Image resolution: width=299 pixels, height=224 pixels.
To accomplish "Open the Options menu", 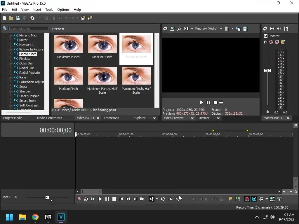I will 63,10.
